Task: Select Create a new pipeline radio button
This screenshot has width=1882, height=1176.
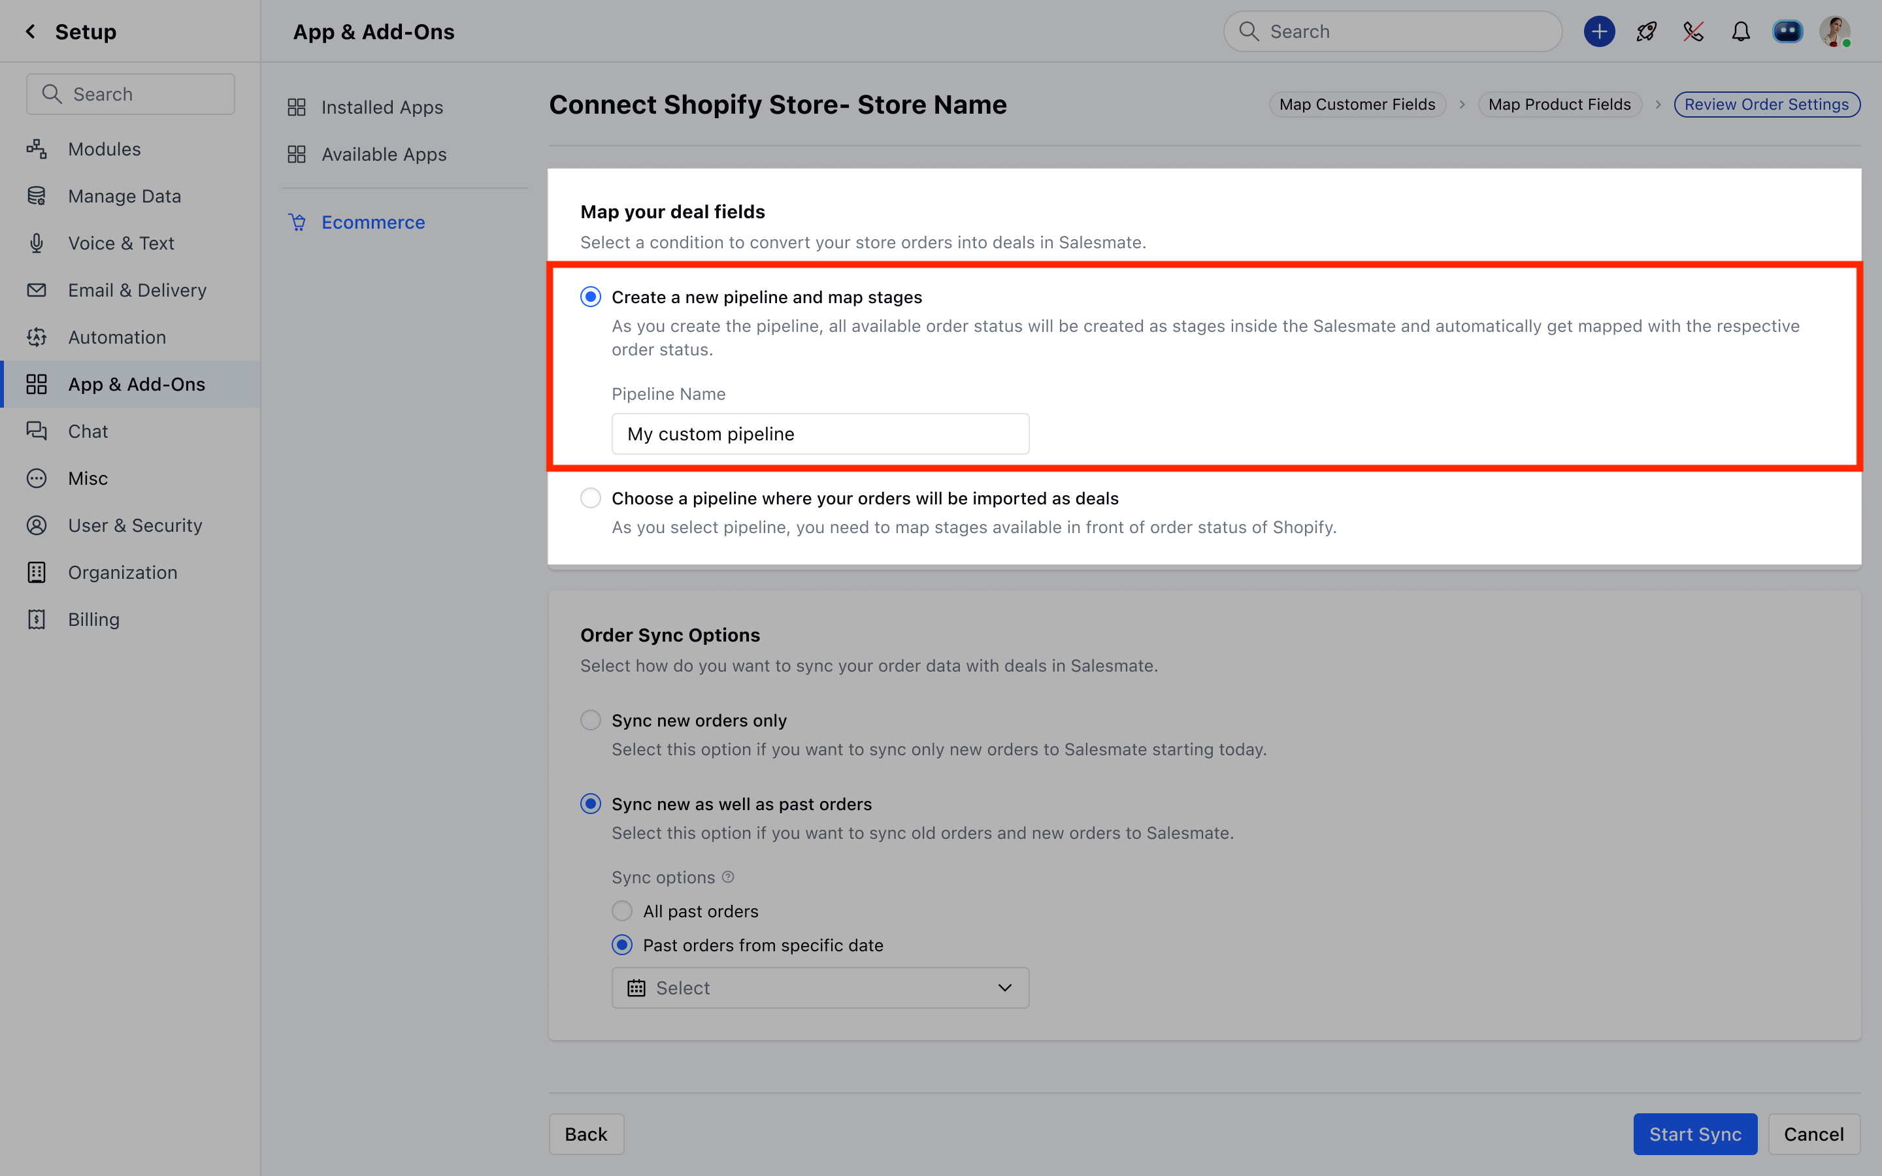Action: point(590,297)
